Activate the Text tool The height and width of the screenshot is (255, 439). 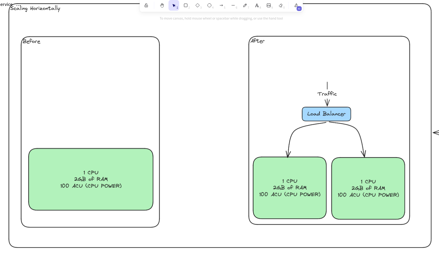click(257, 5)
